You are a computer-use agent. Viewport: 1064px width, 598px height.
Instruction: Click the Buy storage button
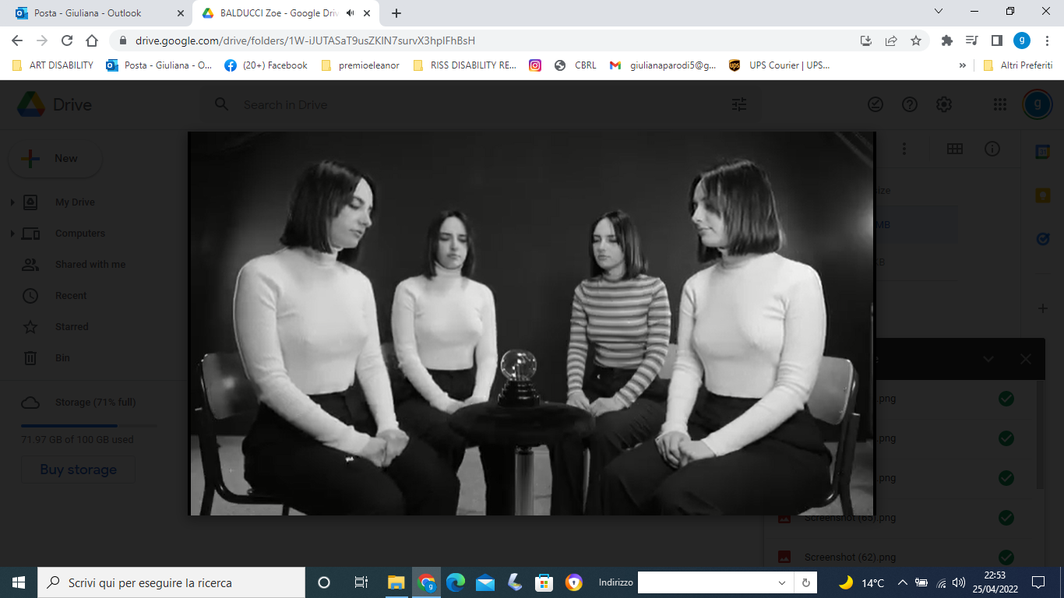pos(78,470)
